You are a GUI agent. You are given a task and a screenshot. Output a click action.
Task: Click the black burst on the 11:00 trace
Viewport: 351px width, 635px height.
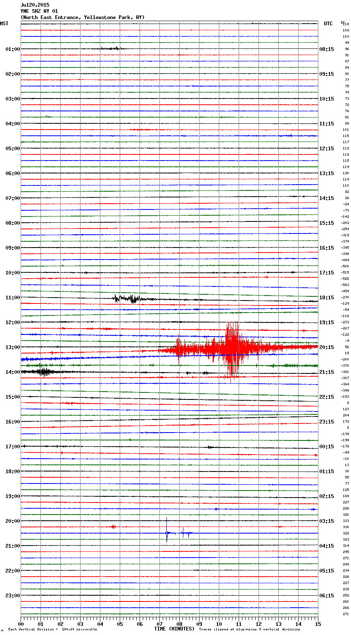tap(127, 298)
